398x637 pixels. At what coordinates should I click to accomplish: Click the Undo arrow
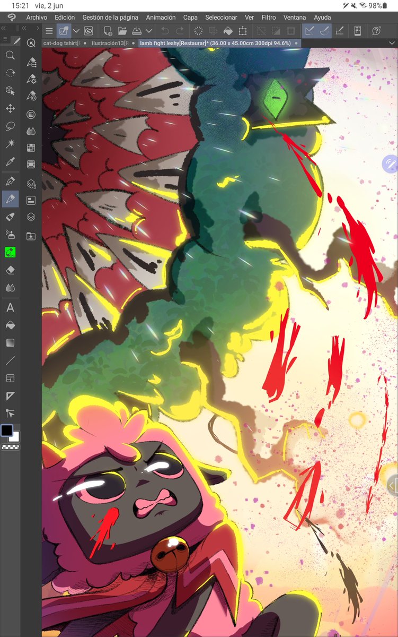pos(165,31)
